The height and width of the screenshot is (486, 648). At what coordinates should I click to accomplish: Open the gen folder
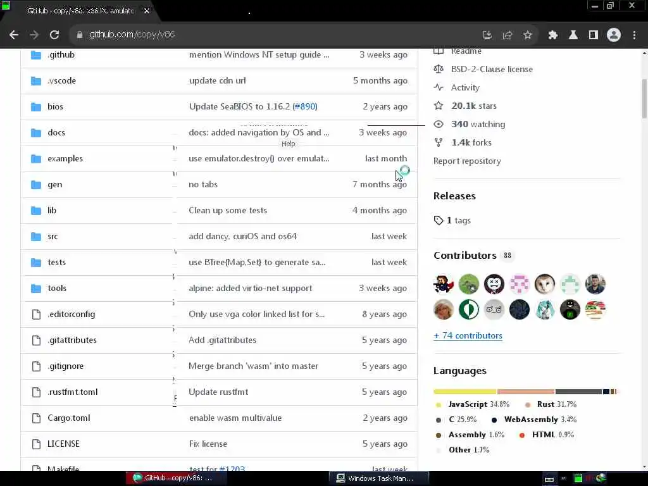[54, 185]
